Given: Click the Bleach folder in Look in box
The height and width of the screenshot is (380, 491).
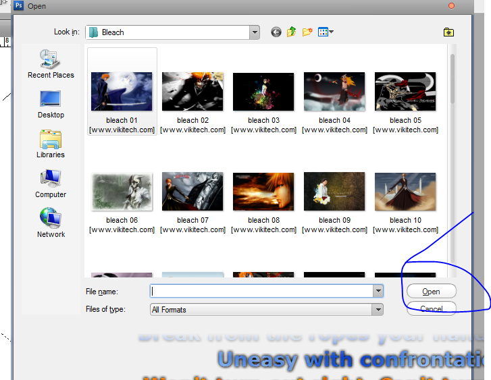Looking at the screenshot, I should (x=107, y=32).
